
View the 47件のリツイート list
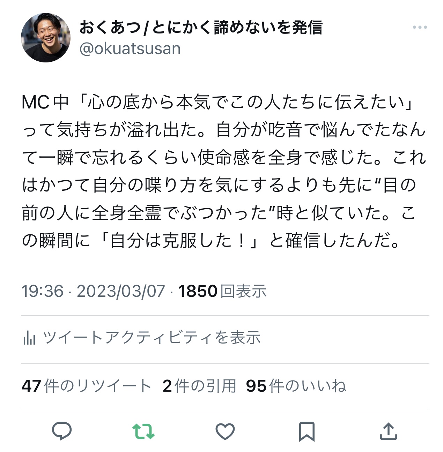click(x=87, y=386)
